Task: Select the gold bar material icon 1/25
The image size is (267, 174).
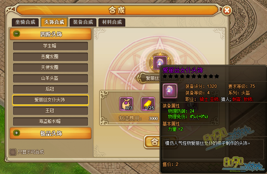Action: click(148, 104)
